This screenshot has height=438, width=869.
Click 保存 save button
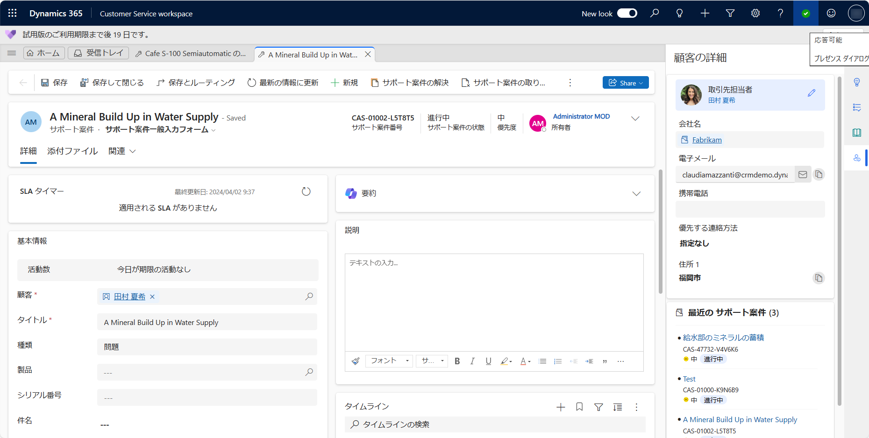point(54,83)
